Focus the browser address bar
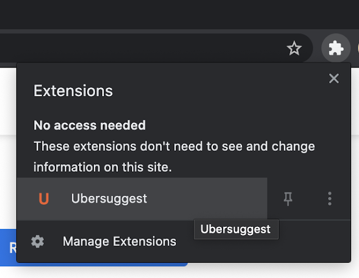The image size is (359, 278). click(x=140, y=49)
